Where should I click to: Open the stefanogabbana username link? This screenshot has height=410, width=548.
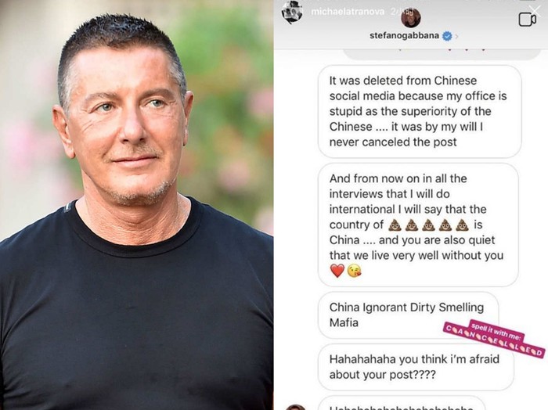[405, 35]
